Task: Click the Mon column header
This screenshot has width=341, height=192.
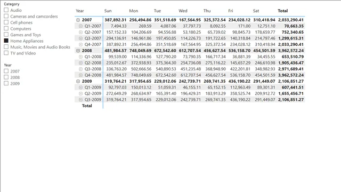Action: [134, 11]
